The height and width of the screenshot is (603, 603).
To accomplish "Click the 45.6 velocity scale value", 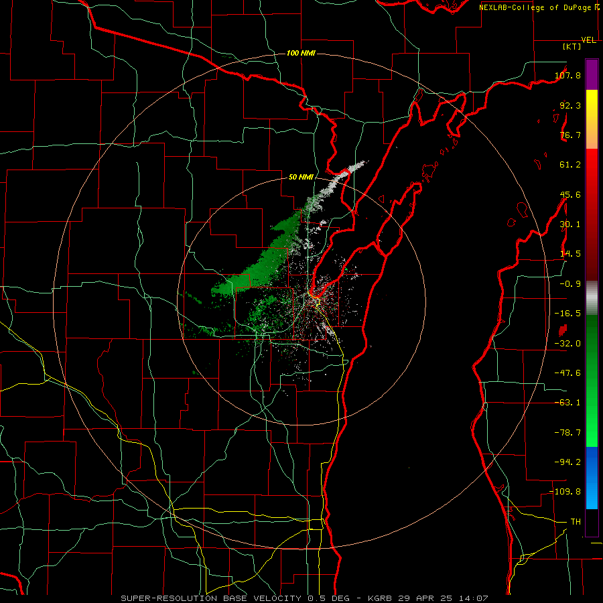I will point(570,194).
